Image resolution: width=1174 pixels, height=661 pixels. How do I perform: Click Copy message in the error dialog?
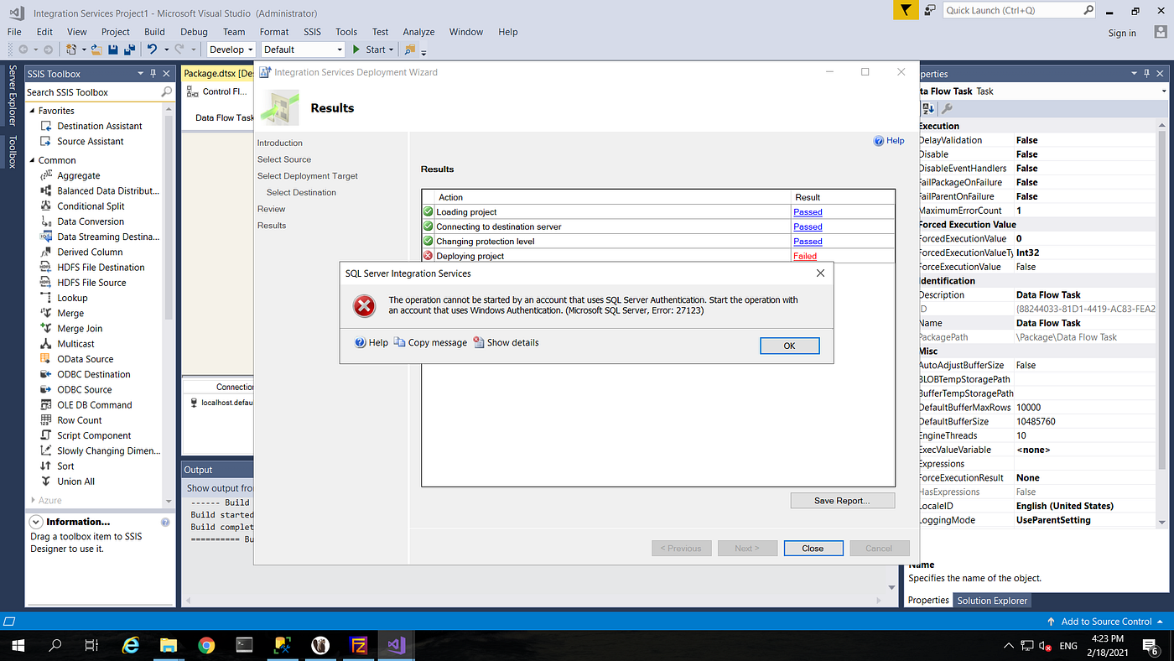(430, 342)
